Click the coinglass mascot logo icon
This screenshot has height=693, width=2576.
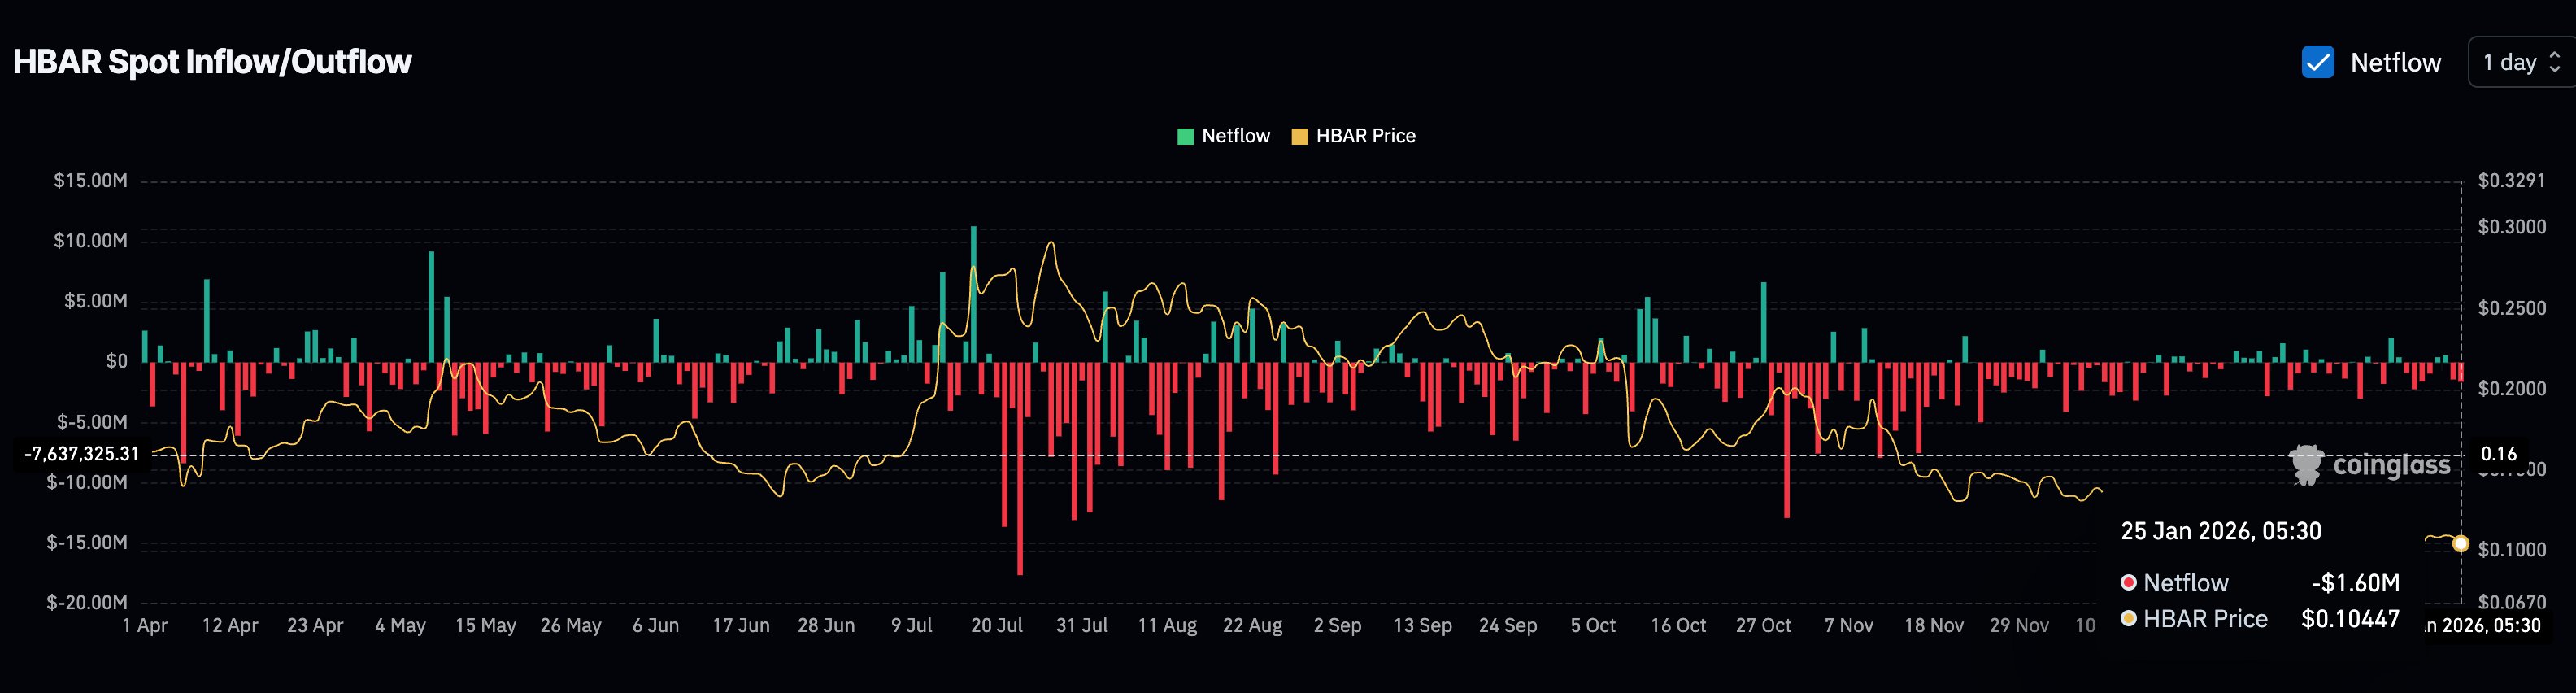tap(2307, 465)
